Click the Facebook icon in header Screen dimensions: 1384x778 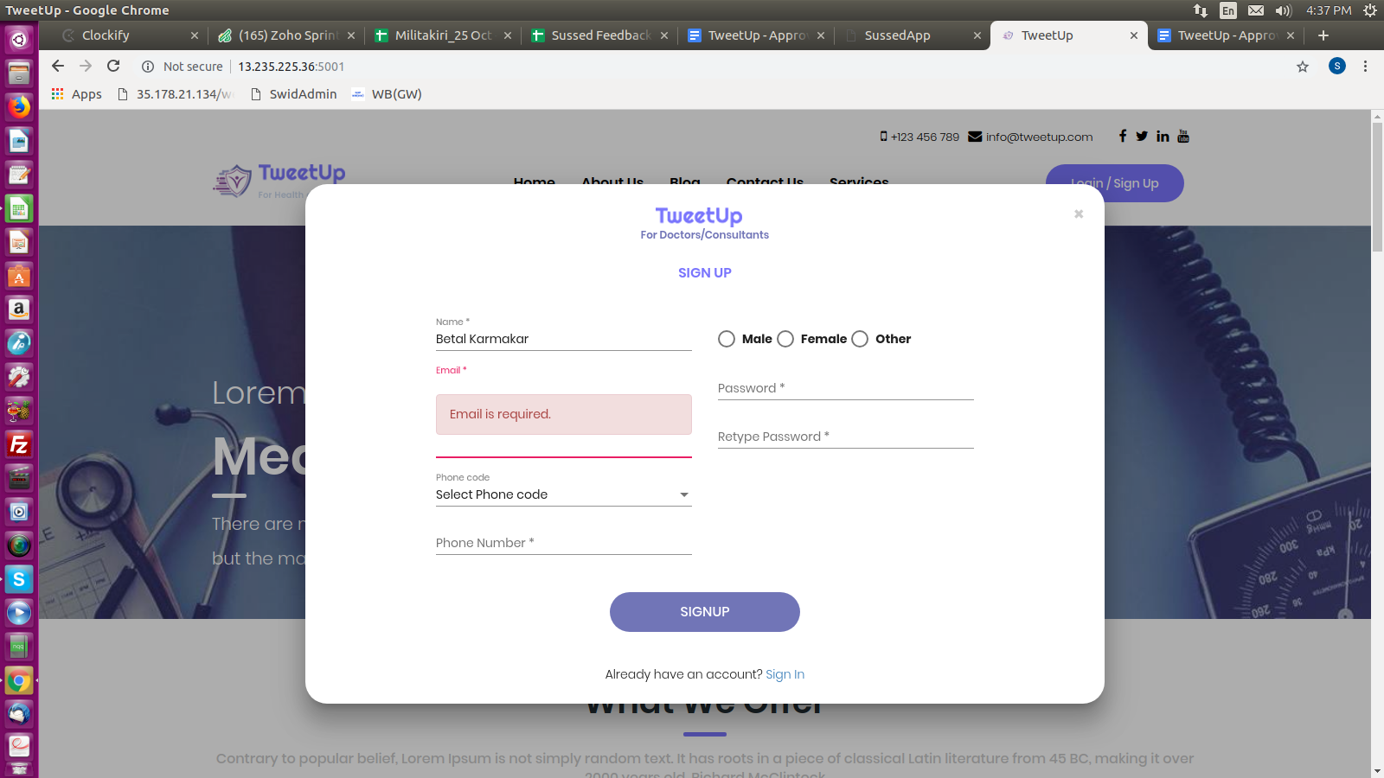click(1123, 136)
